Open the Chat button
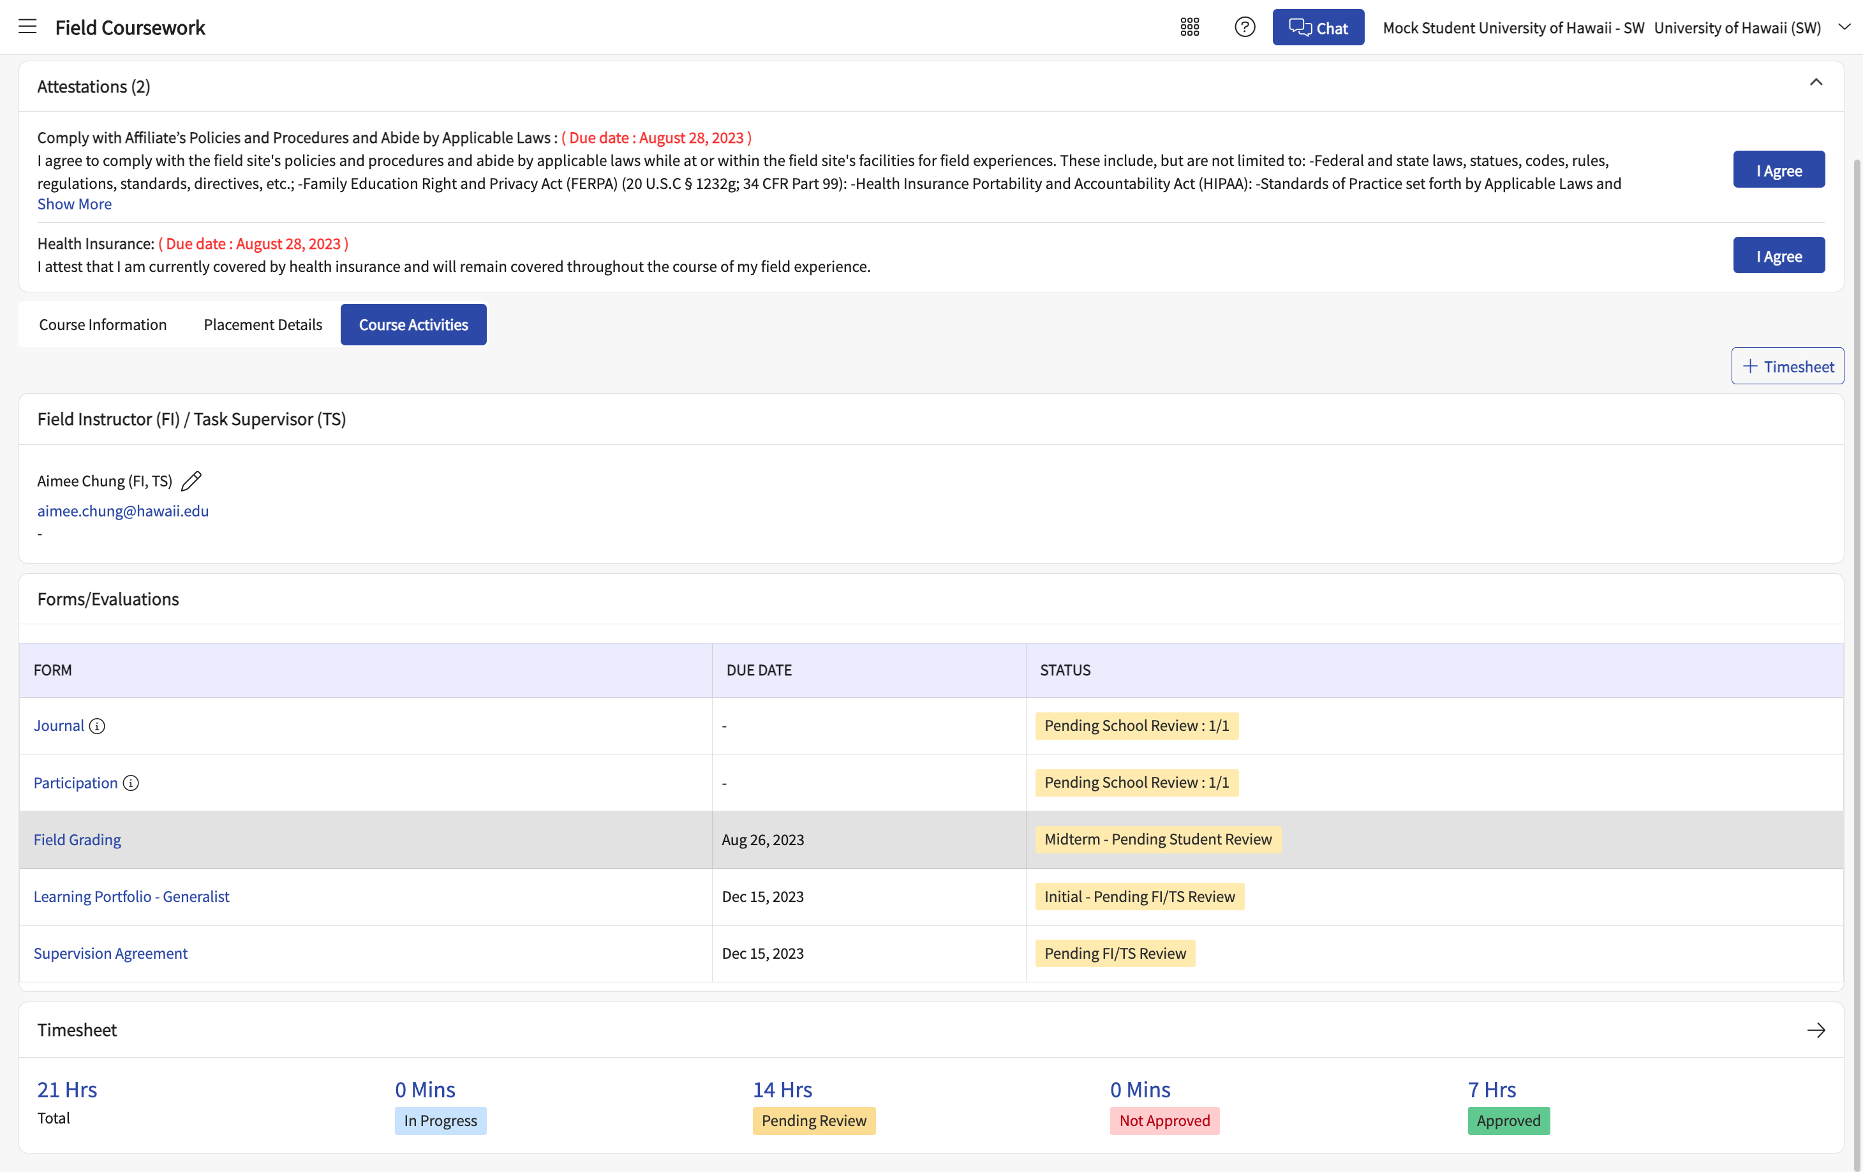Viewport: 1863px width, 1172px height. 1318,27
